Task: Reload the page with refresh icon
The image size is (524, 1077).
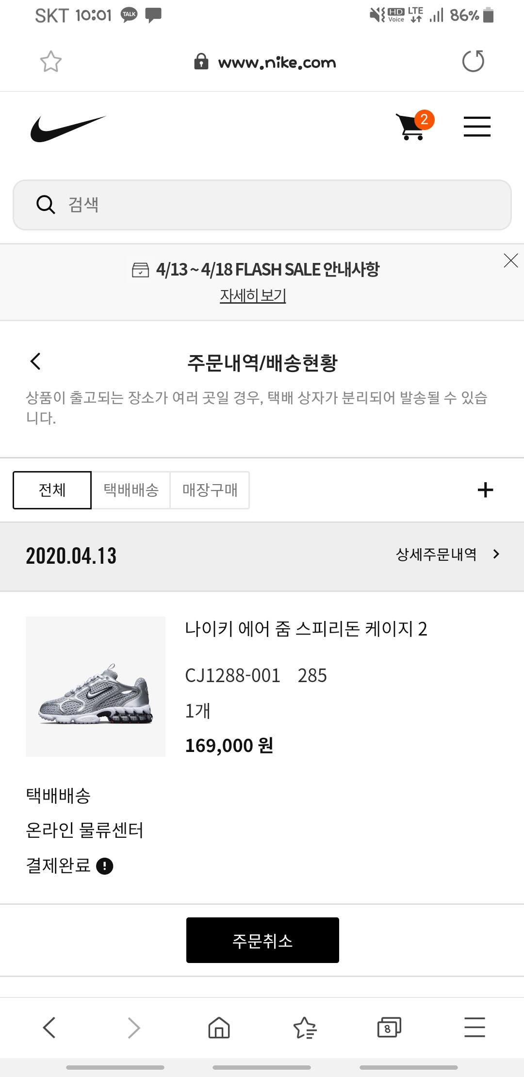Action: (473, 62)
